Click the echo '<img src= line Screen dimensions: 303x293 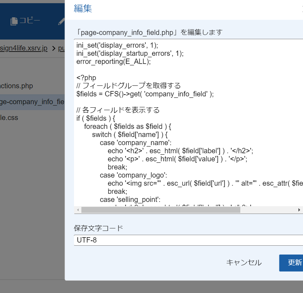point(205,184)
